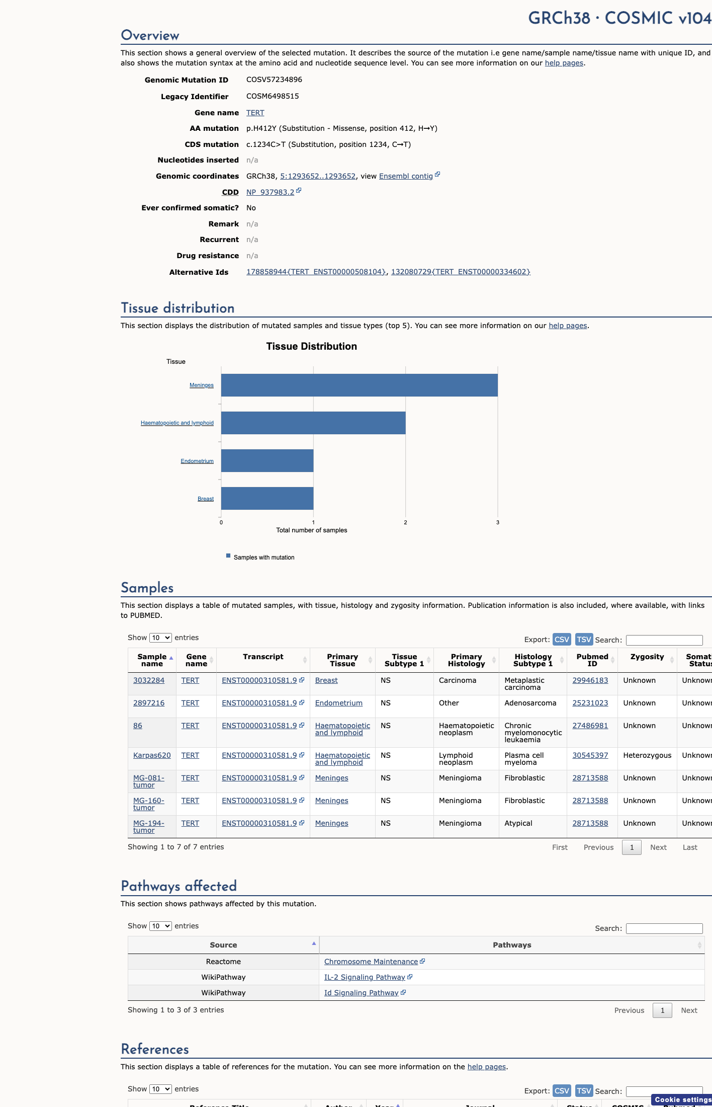The height and width of the screenshot is (1107, 712).
Task: Open IL-2 Signaling Pathway link
Action: [x=365, y=977]
